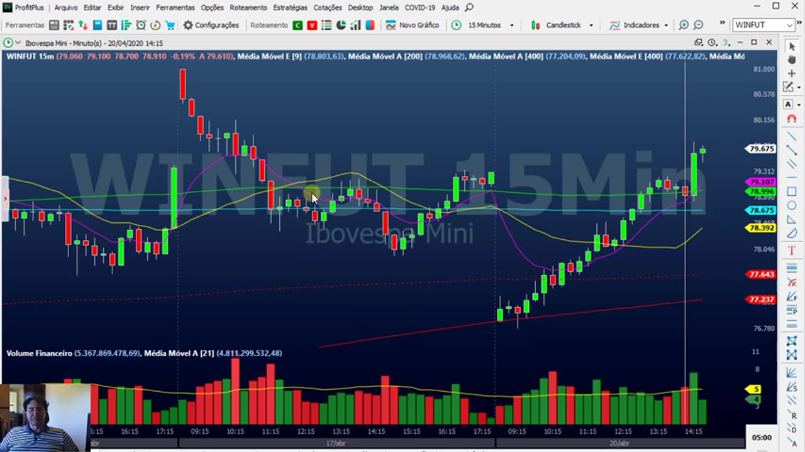Expand the toolbar overflow chevron before WINFUT
The image size is (805, 452).
tap(722, 23)
